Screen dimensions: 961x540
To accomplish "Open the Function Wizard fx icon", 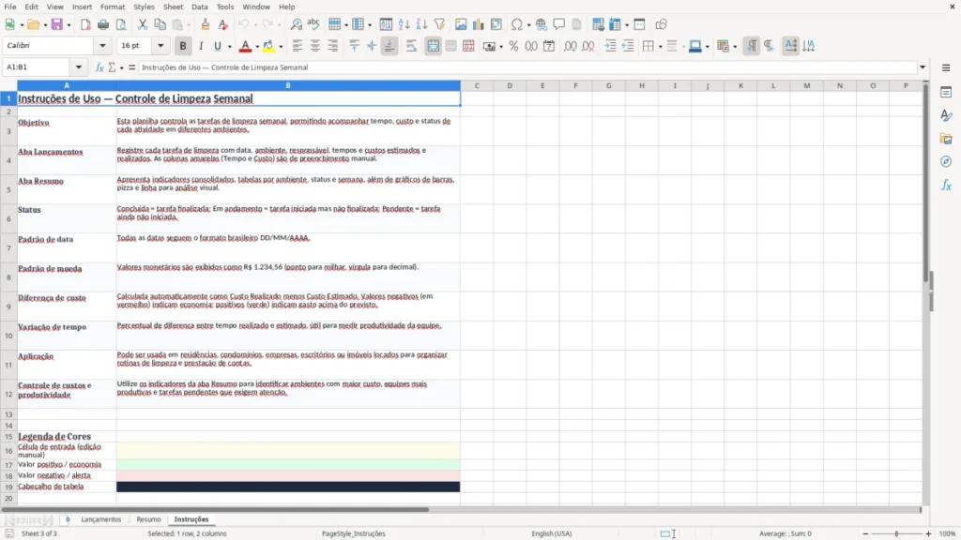I will [99, 67].
